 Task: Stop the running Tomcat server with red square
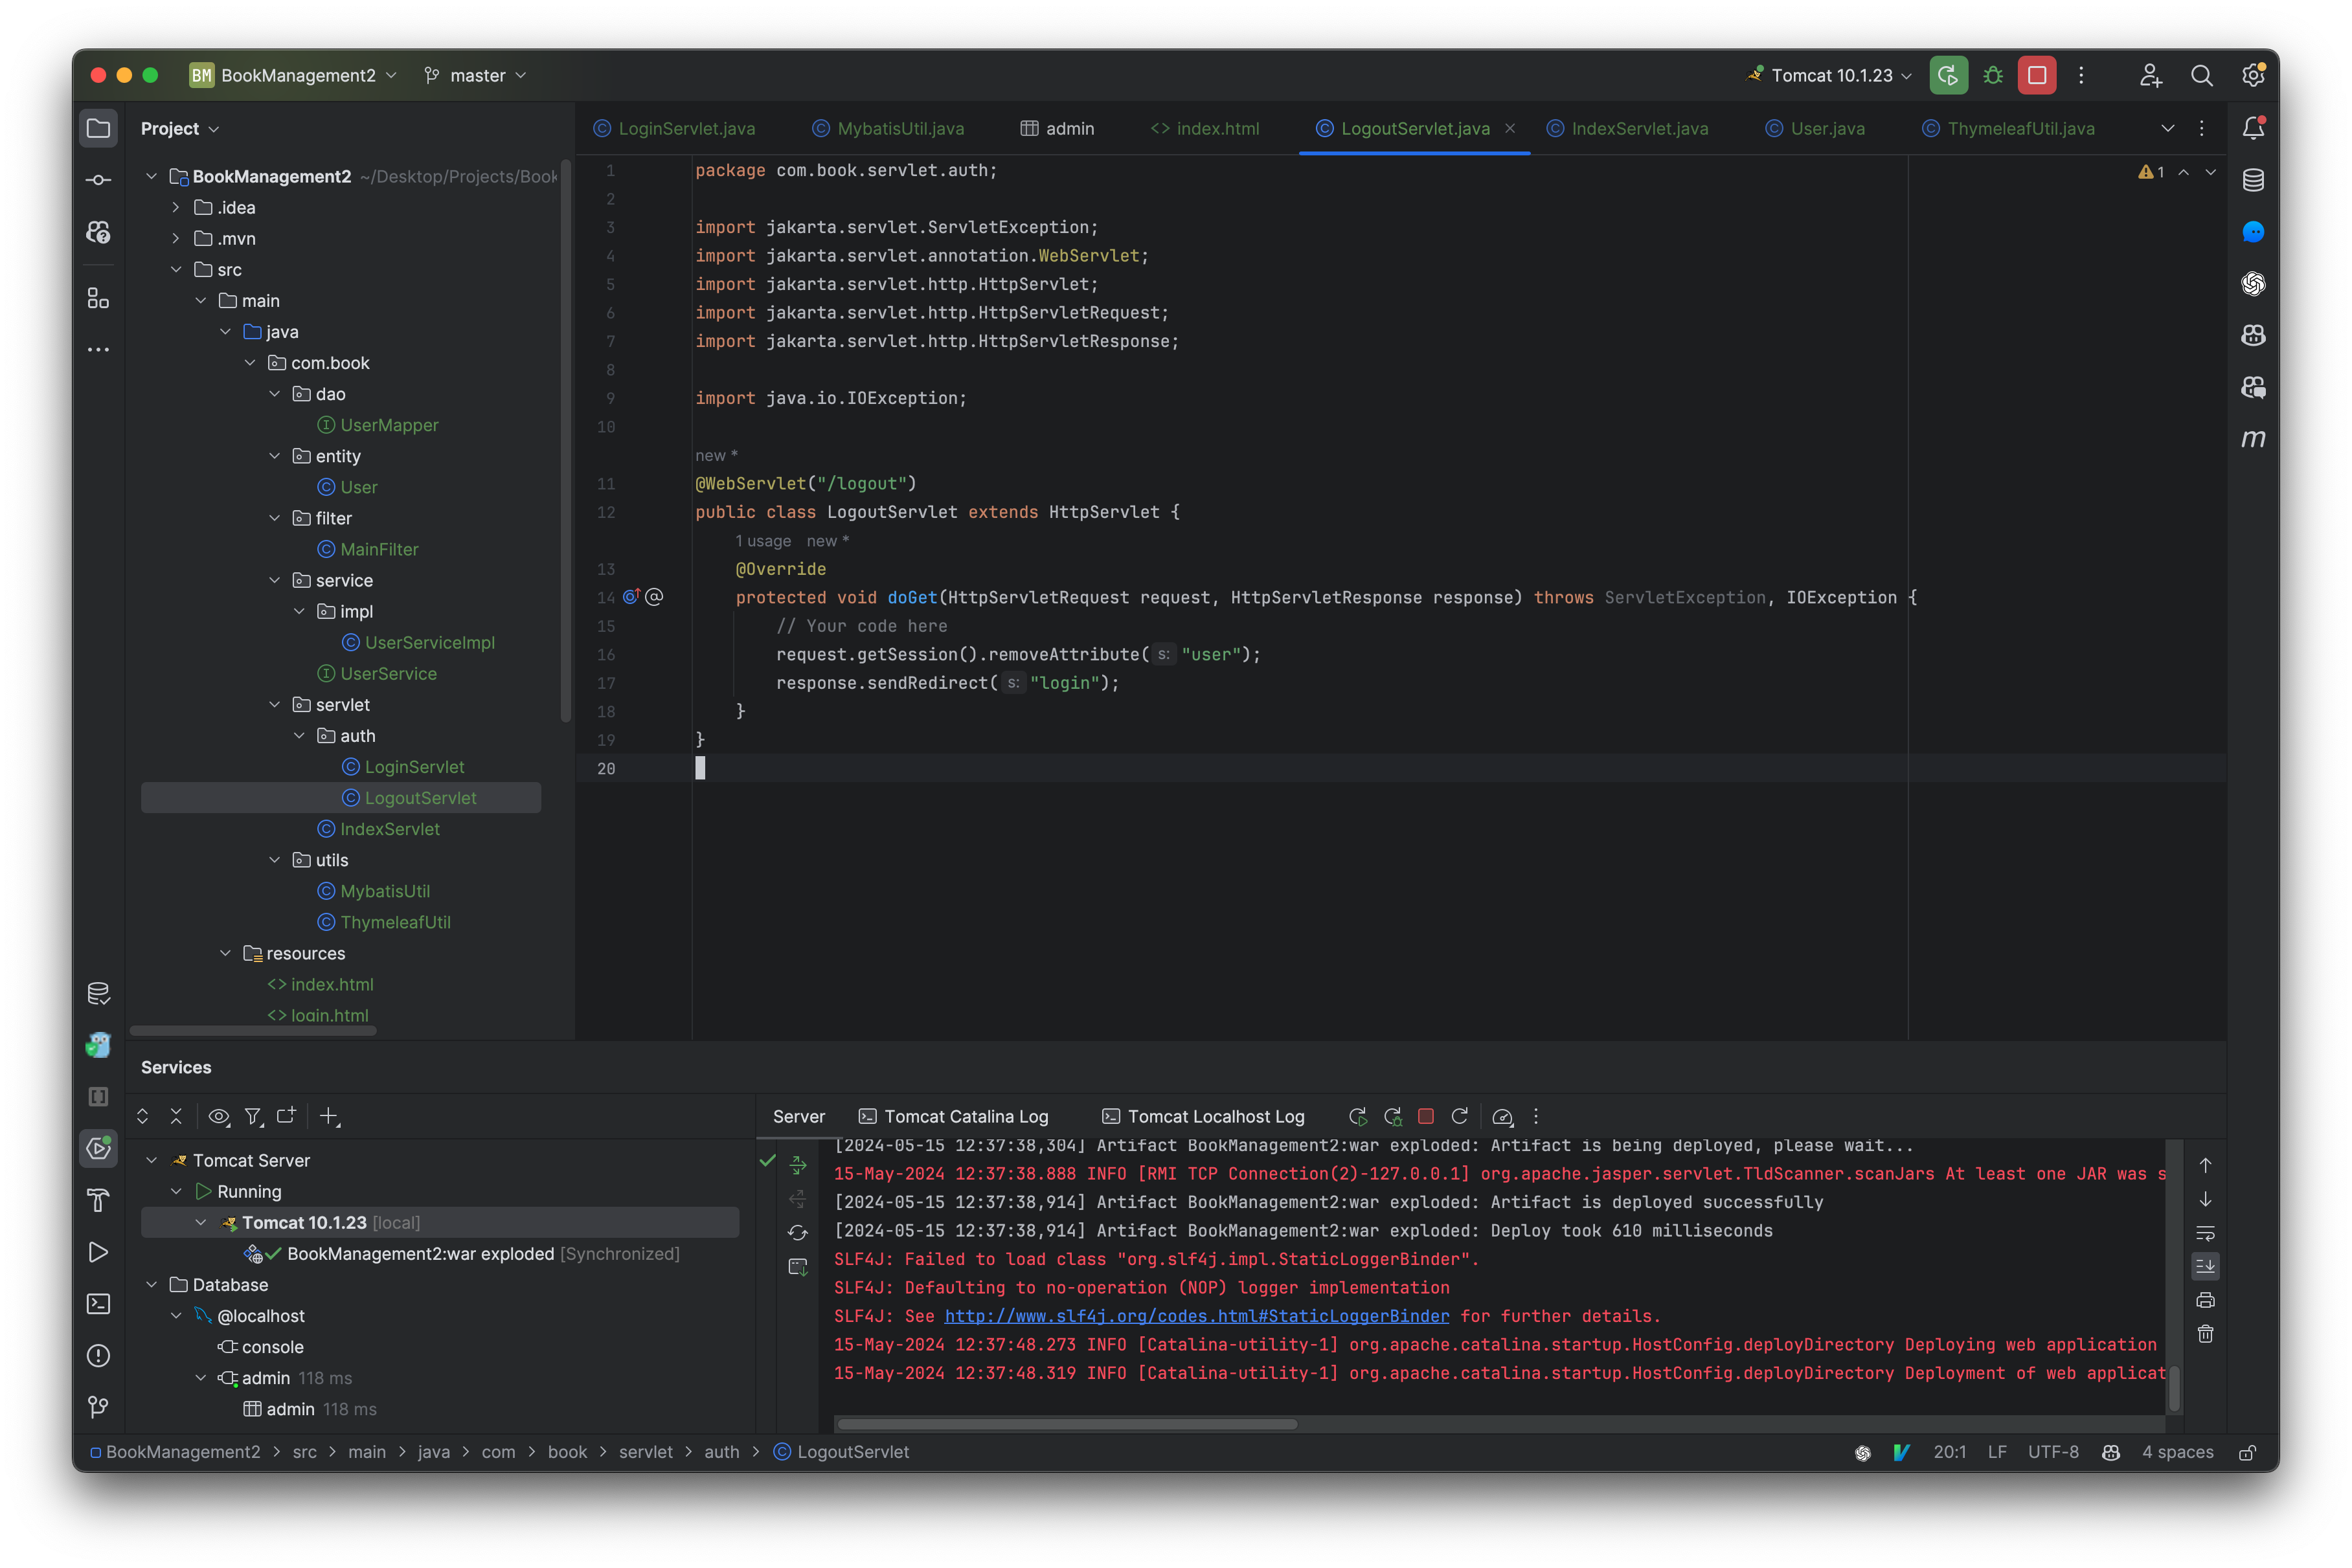coord(2036,75)
